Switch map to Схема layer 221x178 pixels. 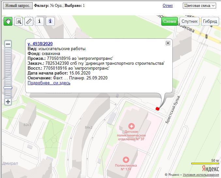point(169,21)
